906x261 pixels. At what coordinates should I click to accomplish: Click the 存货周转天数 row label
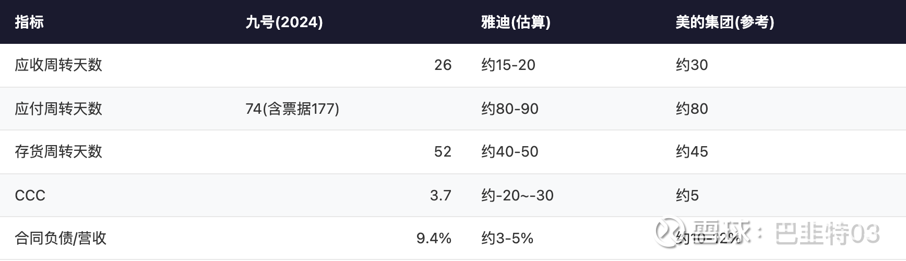58,151
